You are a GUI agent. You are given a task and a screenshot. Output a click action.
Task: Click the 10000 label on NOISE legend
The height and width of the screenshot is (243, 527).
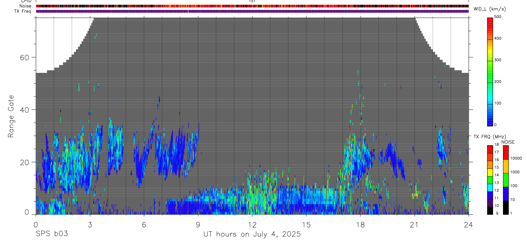click(516, 158)
